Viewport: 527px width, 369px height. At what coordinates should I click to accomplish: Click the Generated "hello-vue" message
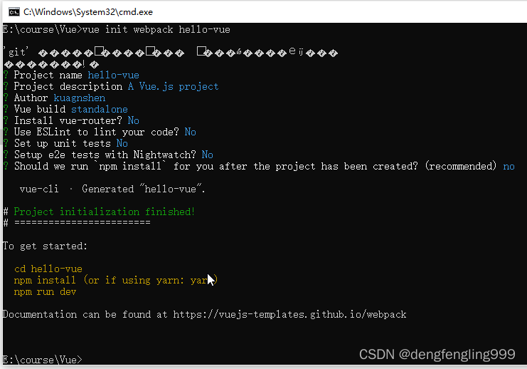144,189
